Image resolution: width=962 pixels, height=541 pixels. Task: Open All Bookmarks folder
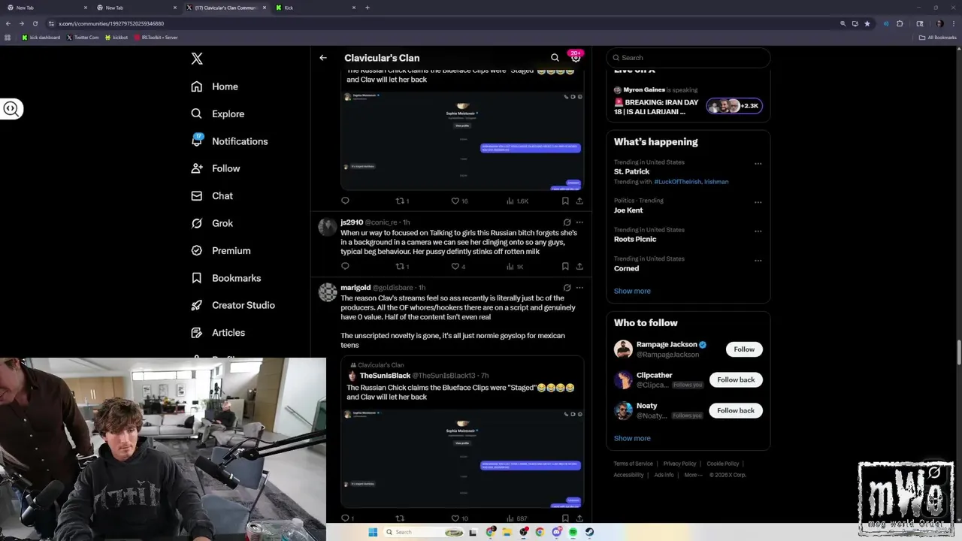[938, 38]
